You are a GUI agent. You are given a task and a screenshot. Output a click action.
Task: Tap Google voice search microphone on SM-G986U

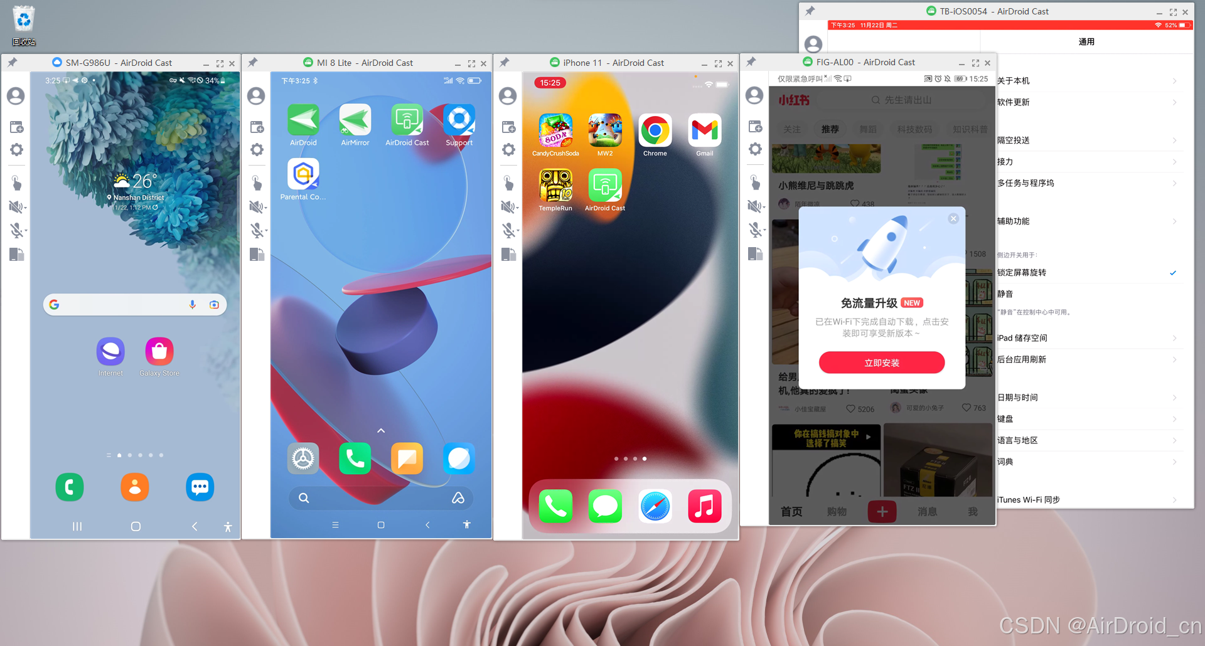pyautogui.click(x=193, y=305)
